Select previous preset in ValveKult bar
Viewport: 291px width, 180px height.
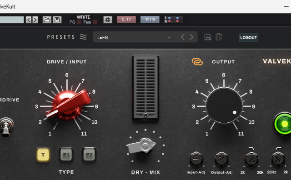[x=183, y=37]
